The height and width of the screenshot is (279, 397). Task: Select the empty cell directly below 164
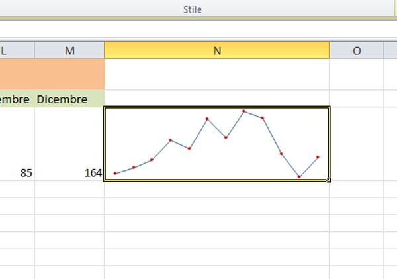(x=69, y=188)
